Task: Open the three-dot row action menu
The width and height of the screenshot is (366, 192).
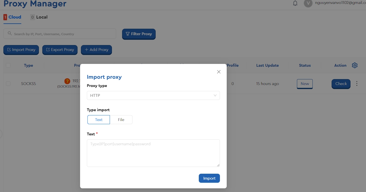Action: [x=357, y=84]
